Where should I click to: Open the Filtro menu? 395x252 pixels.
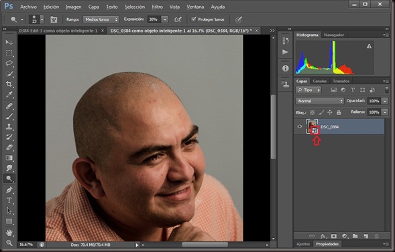pyautogui.click(x=157, y=7)
